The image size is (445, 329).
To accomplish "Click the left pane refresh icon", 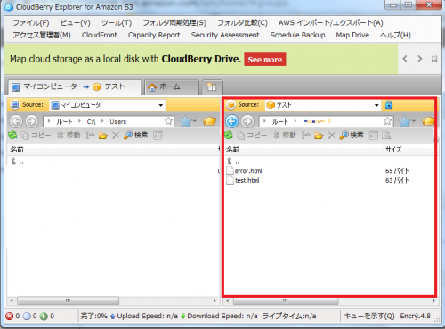I will click(x=12, y=136).
